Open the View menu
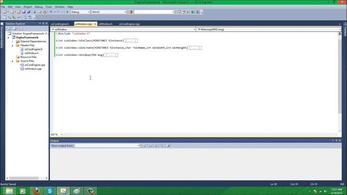Viewport: 347px width, 195px height. coord(18,7)
